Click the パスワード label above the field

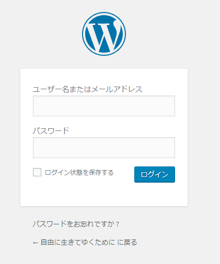pyautogui.click(x=51, y=131)
